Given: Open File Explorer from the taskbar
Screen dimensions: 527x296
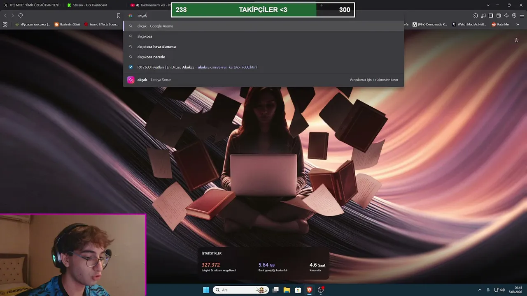Looking at the screenshot, I should coord(287,290).
